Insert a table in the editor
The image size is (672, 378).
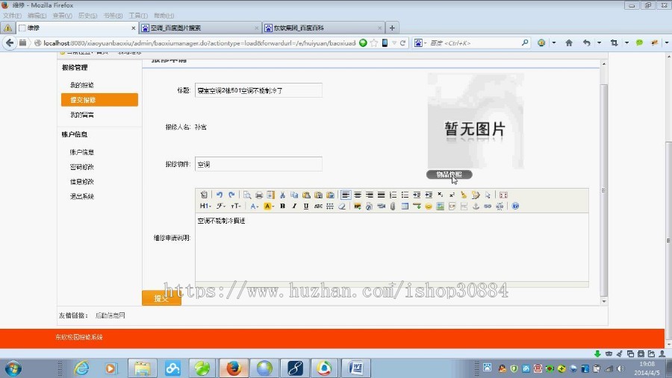click(405, 207)
